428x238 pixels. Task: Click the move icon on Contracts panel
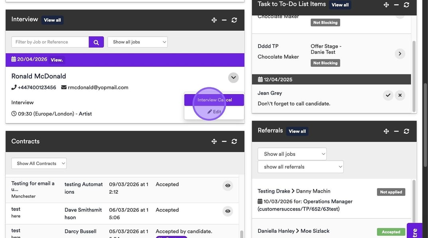tap(214, 141)
